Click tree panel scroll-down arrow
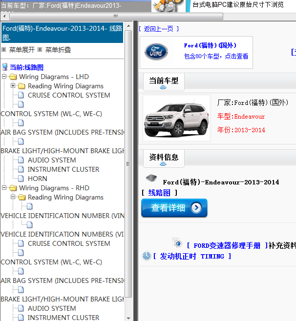 point(128,318)
